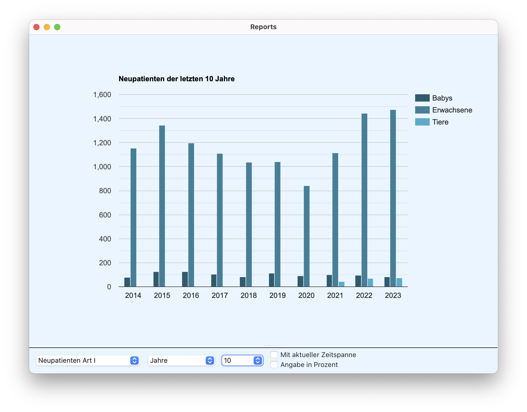Click the green zoom window button
The width and height of the screenshot is (527, 412).
click(57, 27)
